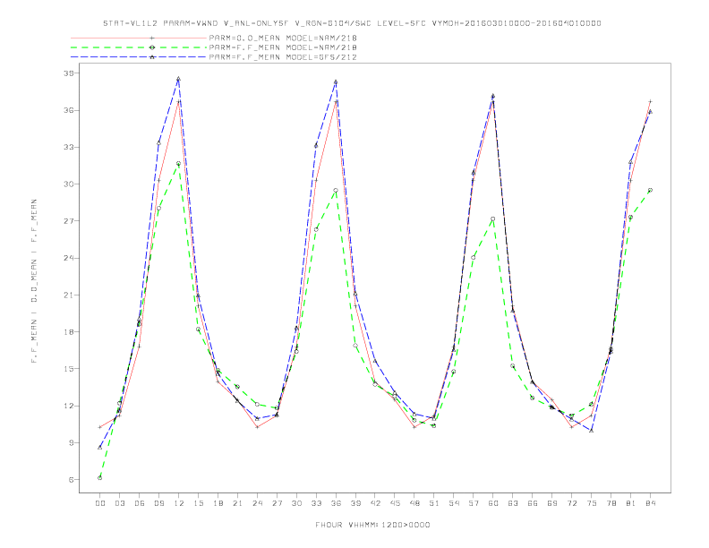Select legend entry PARM=F.F_MEAN MODEL=GFS/212
Viewport: 709px width, 548px height.
[x=283, y=57]
